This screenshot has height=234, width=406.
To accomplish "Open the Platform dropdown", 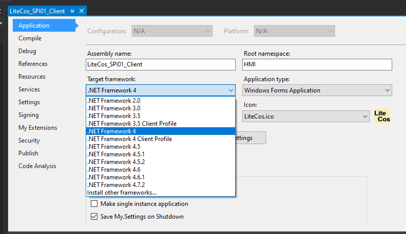I will (294, 31).
